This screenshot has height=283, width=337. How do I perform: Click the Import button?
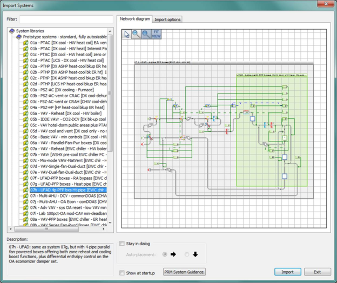287,272
